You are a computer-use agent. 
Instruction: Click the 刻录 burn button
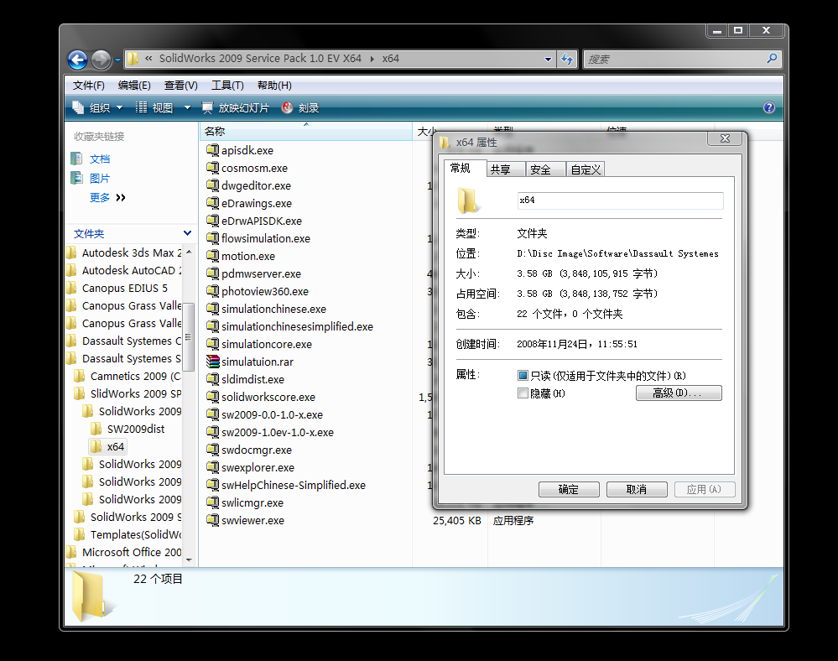coord(300,108)
